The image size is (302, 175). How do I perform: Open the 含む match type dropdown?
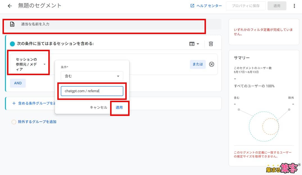(92, 76)
